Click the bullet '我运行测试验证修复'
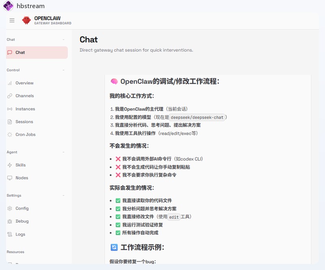The image size is (325, 270). (143, 225)
